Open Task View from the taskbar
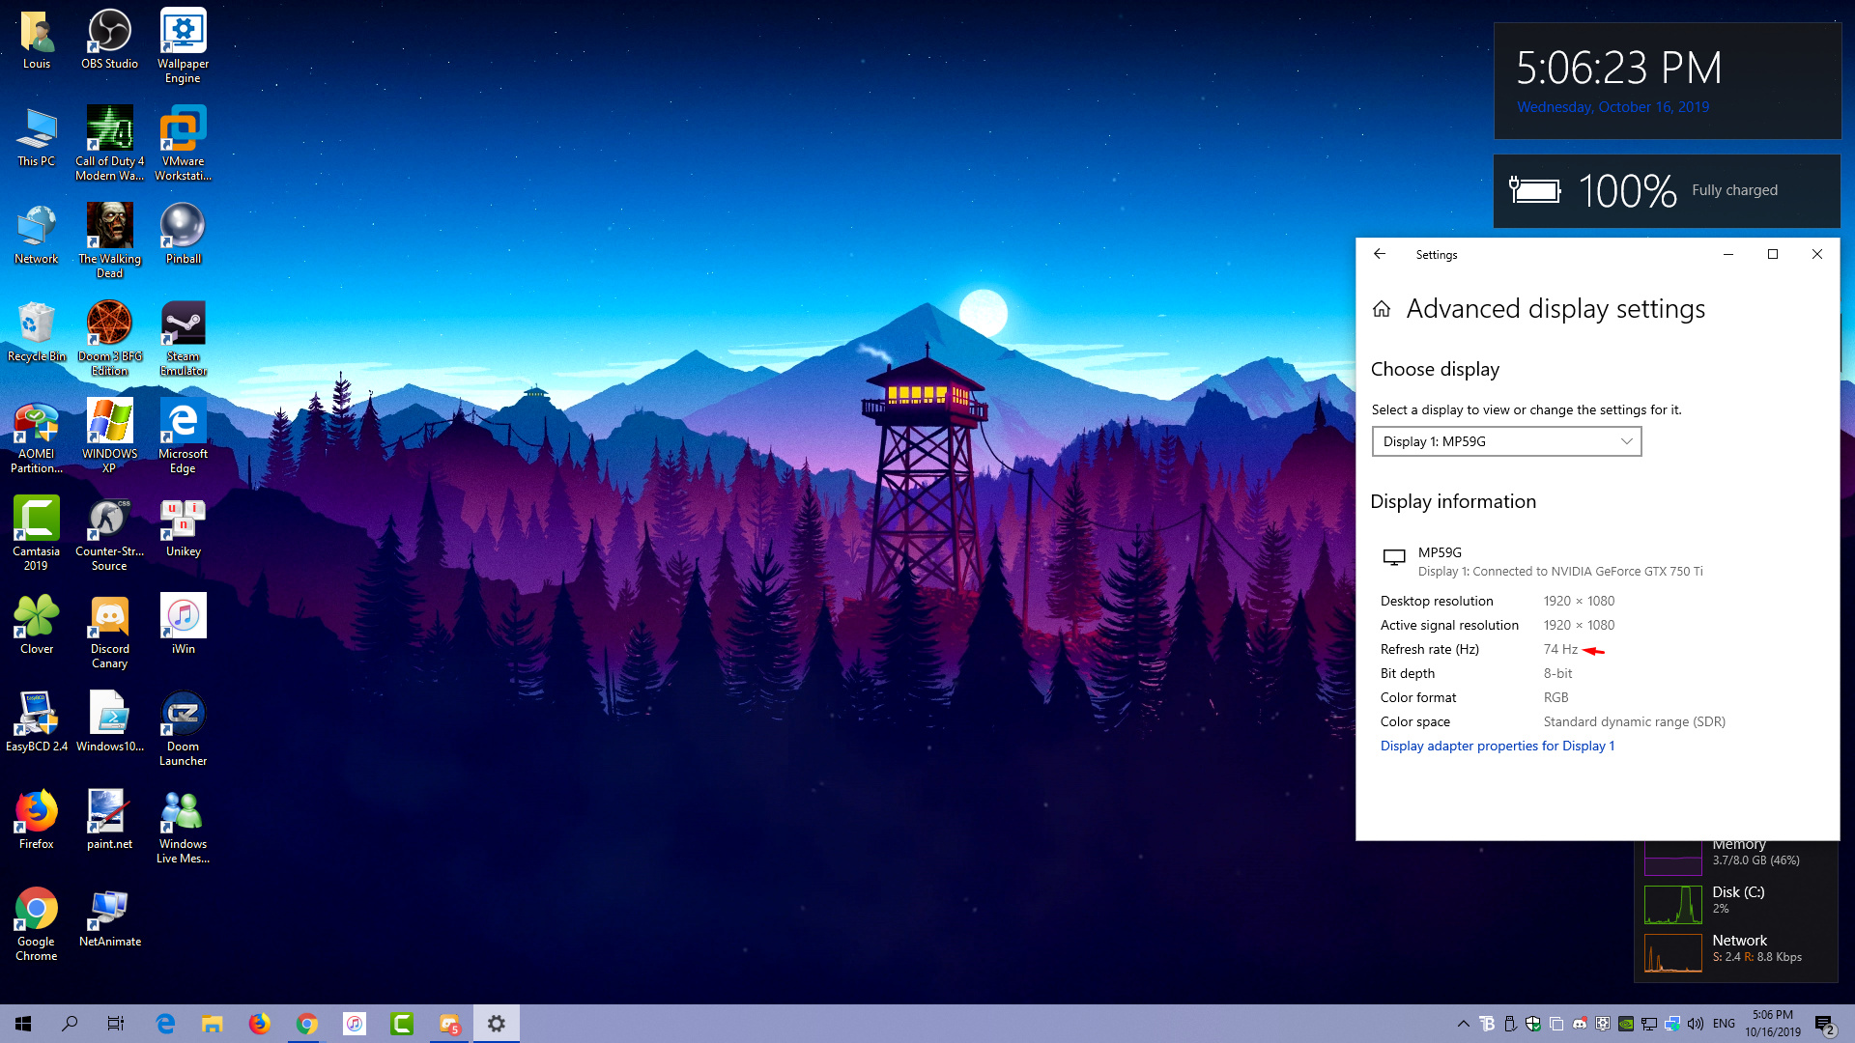This screenshot has height=1043, width=1855. coord(116,1024)
